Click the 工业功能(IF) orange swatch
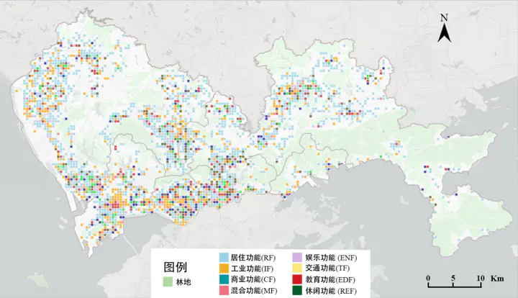This screenshot has height=298, width=518. (224, 268)
